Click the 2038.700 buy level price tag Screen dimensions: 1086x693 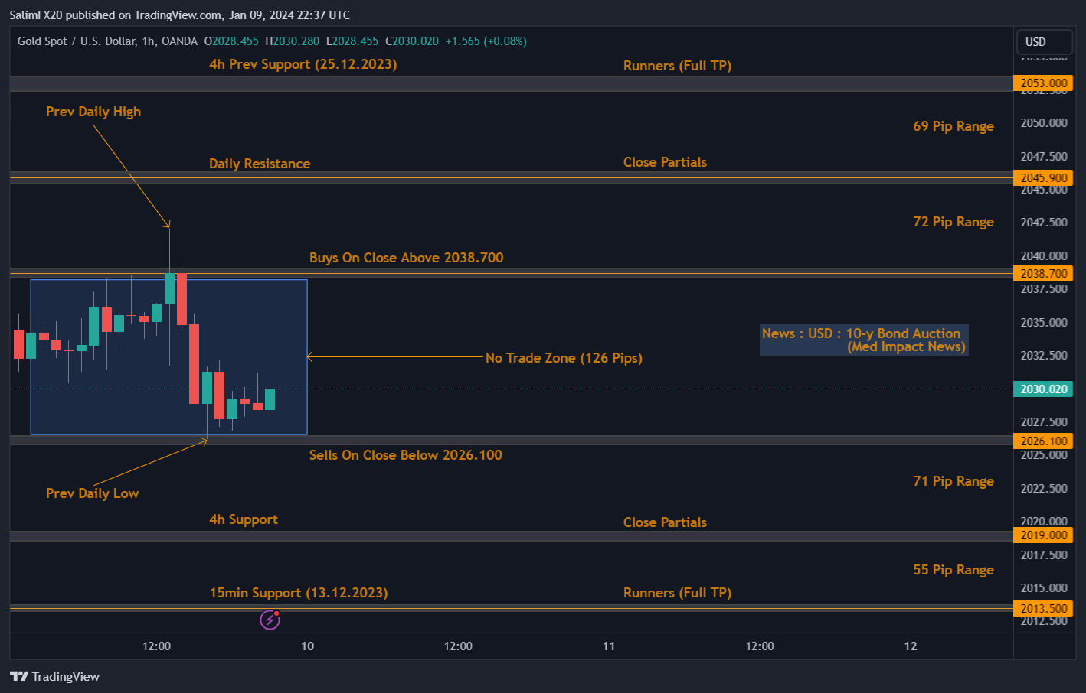(x=1044, y=273)
